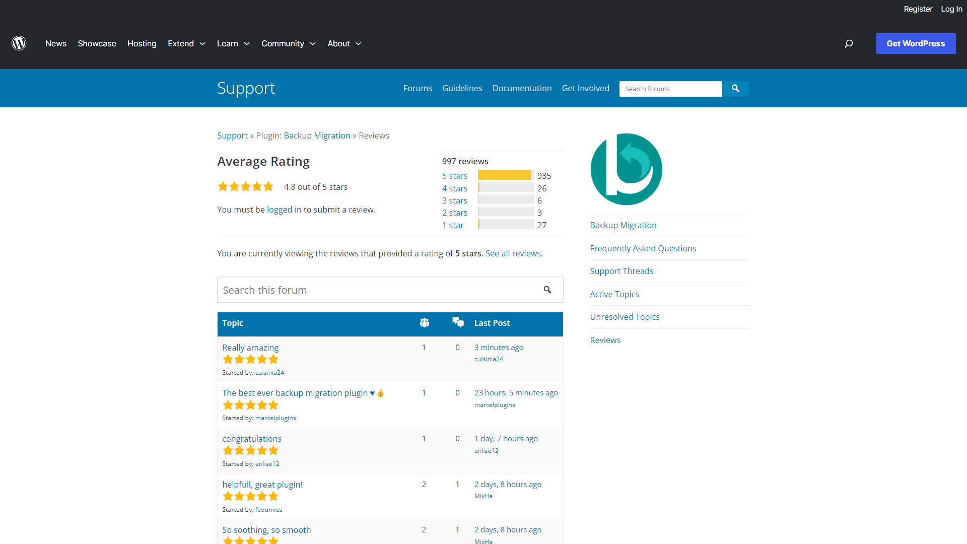Click the magnifier in the Search this forum box
This screenshot has height=544, width=967.
point(547,290)
